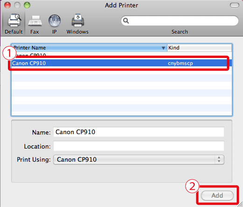The height and width of the screenshot is (207, 243).
Task: Click the Windows toolbar label
Action: point(77,32)
